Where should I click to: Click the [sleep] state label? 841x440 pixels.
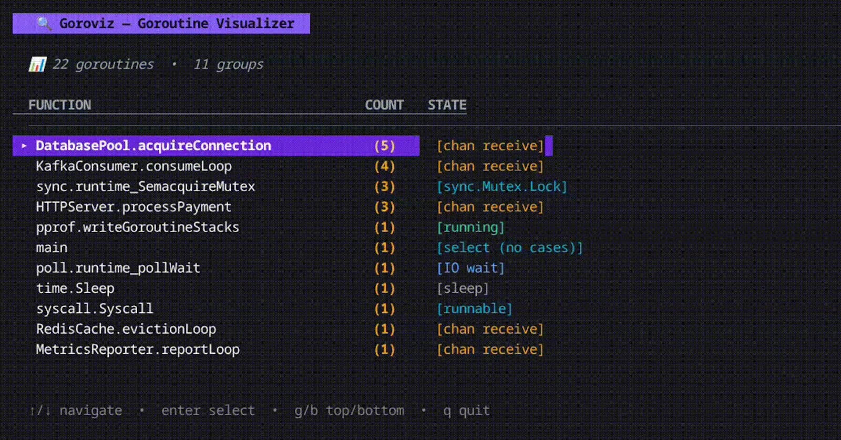(x=463, y=289)
